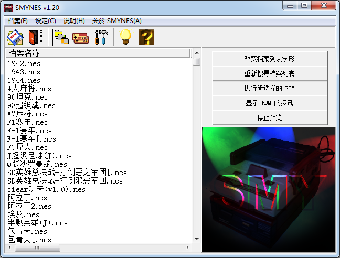Viewport: 340px width, 258px height.
Task: Select 1943.nes in the file list
Action: coord(24,72)
